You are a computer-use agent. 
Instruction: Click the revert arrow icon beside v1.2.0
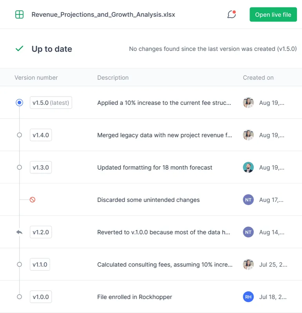19,232
